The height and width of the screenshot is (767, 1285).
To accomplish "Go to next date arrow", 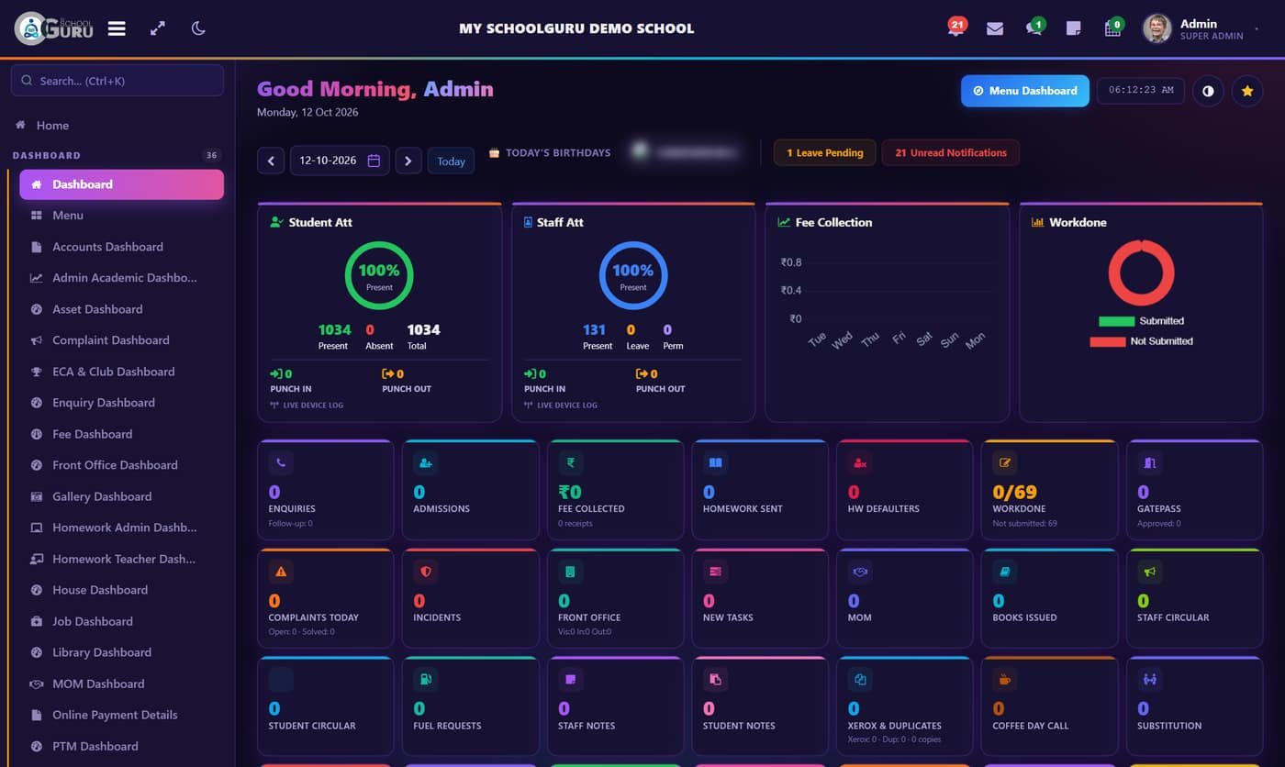I will point(408,161).
